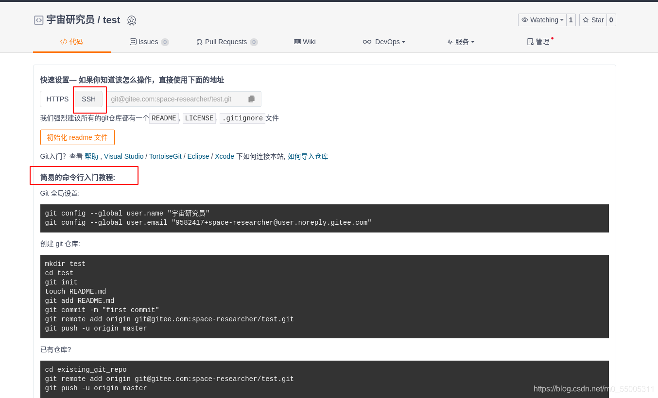Viewport: 658px width, 398px height.
Task: Click the README code label
Action: (x=164, y=118)
